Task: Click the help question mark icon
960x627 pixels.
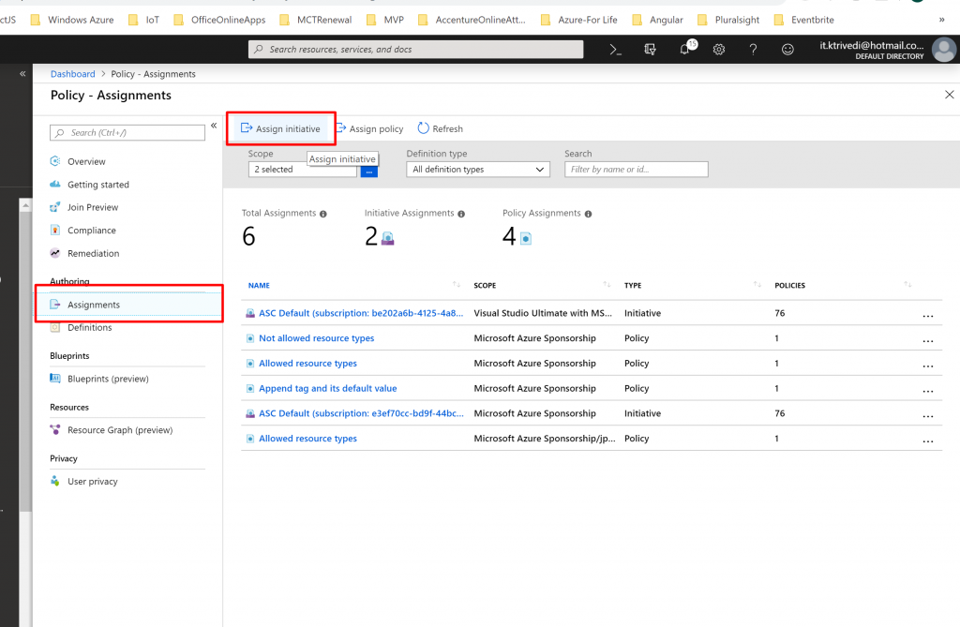Action: 753,50
